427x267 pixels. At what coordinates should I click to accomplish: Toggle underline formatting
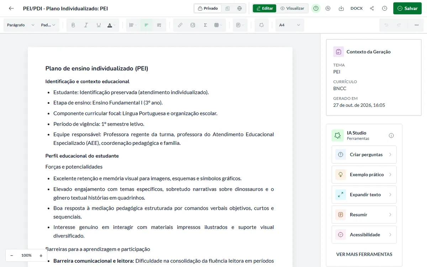pyautogui.click(x=99, y=25)
